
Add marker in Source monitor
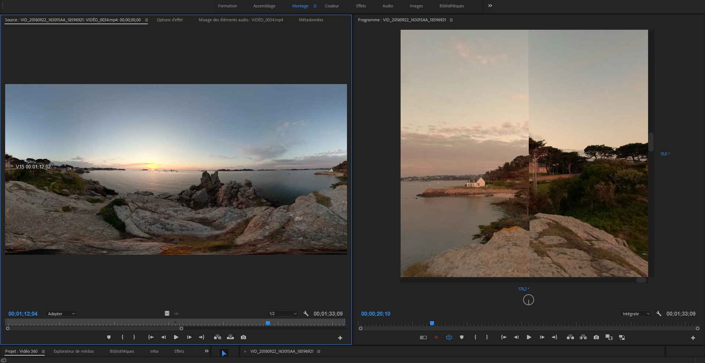(109, 337)
